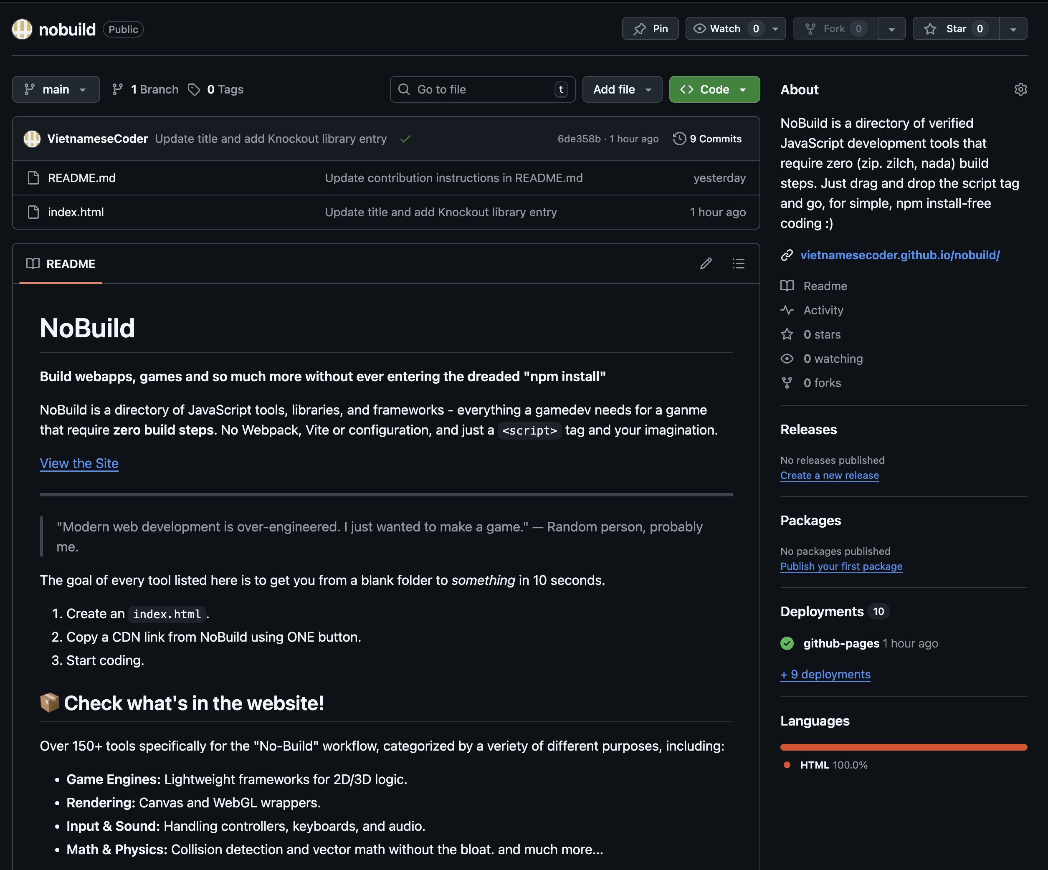The height and width of the screenshot is (870, 1048).
Task: Open Create a new release link
Action: 829,475
